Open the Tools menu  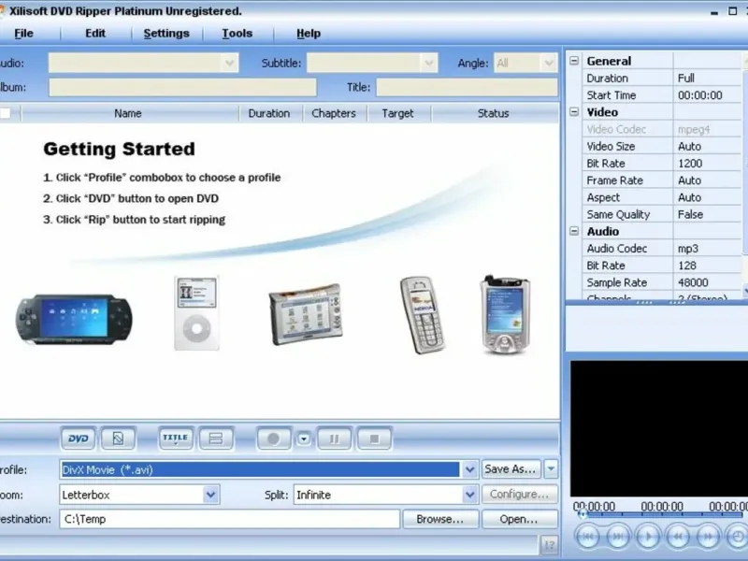237,34
